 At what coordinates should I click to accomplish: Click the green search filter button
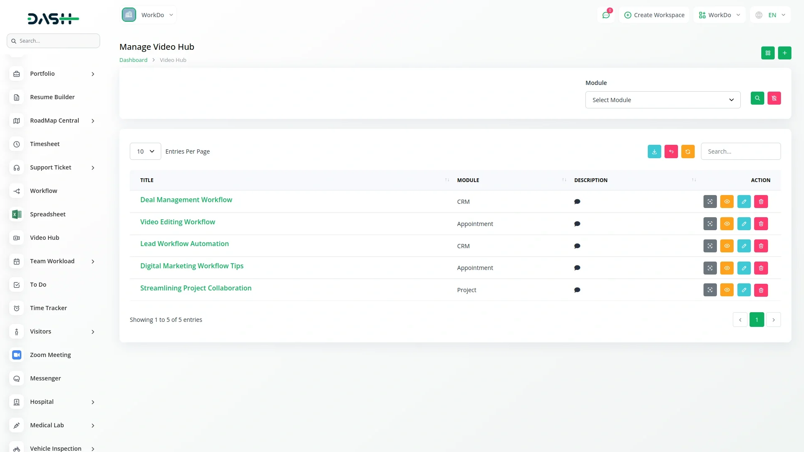click(757, 98)
